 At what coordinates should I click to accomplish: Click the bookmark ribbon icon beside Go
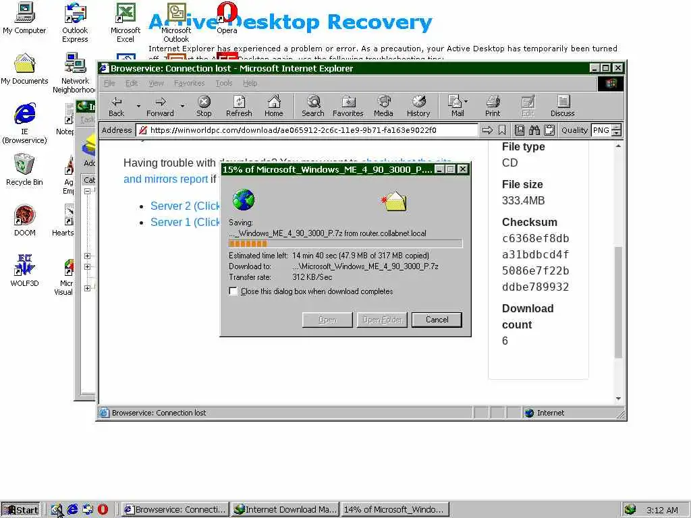(502, 130)
